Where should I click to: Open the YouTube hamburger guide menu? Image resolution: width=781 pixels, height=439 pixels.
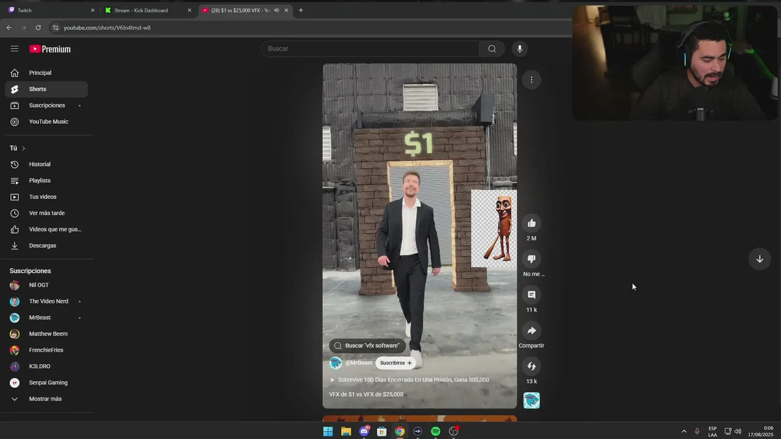(x=15, y=49)
